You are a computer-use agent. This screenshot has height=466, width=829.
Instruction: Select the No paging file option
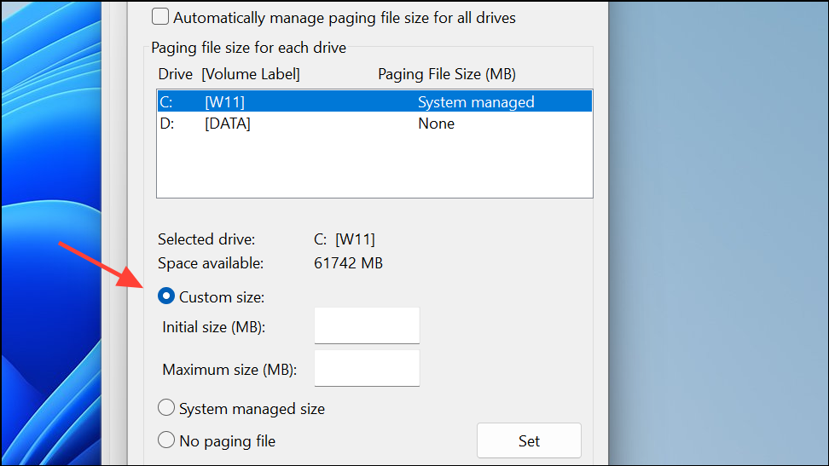[x=167, y=441]
